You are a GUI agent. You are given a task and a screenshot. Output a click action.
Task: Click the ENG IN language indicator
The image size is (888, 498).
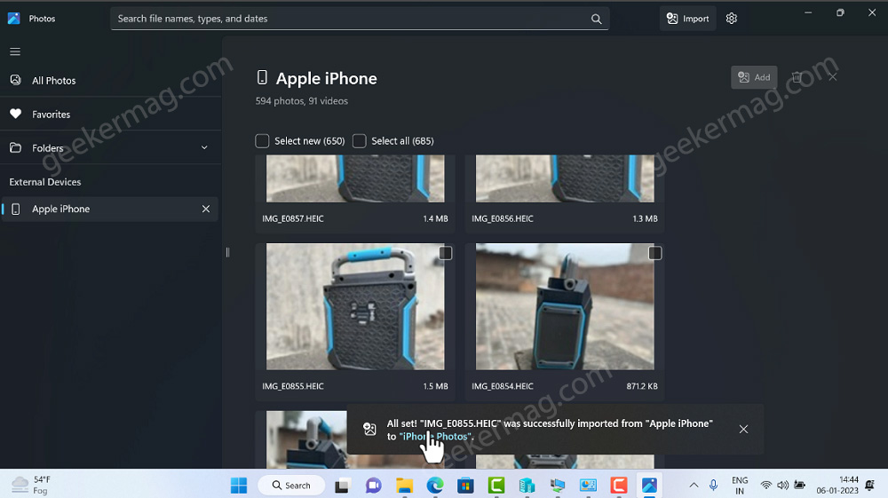tap(740, 485)
